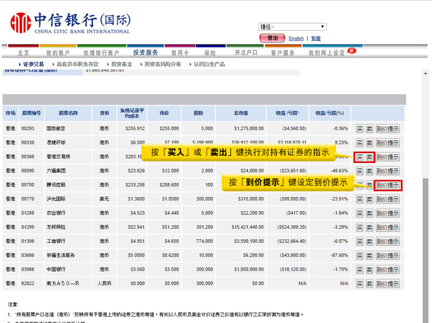Expand the 投资者风险分析 submenu item
This screenshot has width=432, height=323.
[162, 64]
